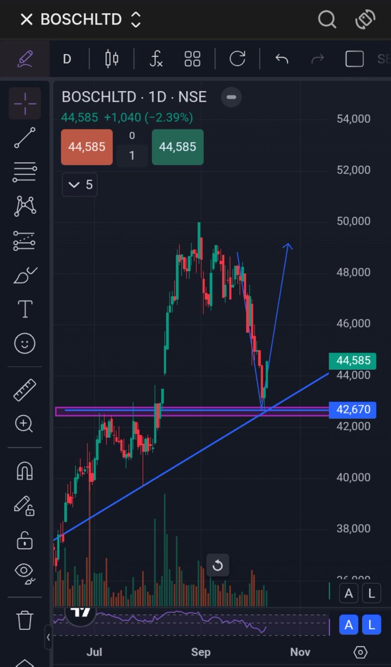This screenshot has width=391, height=667.
Task: Select the brush drawing tool
Action: (x=24, y=275)
